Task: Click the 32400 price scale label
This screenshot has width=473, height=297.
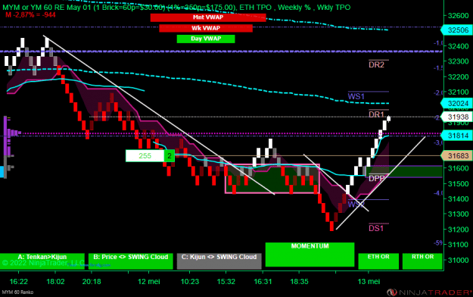Action: [458, 46]
